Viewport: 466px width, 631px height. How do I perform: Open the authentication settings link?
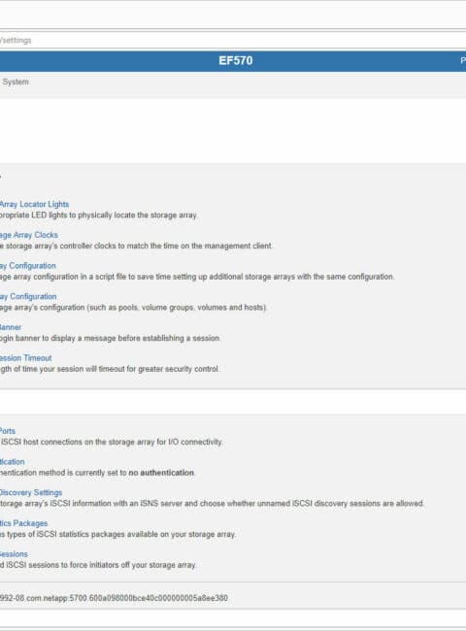[12, 461]
